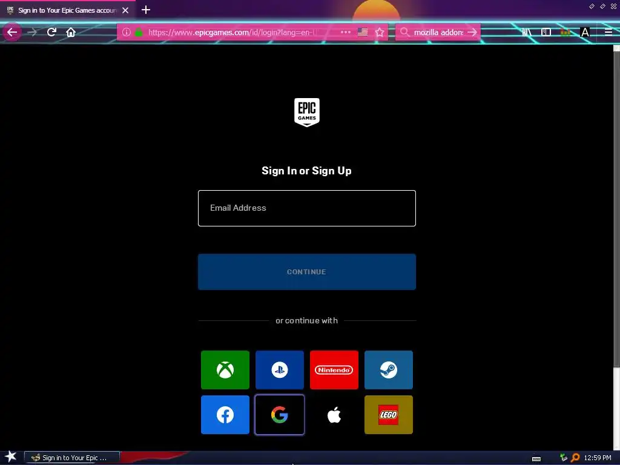Sign in with the PlayStation button
620x465 pixels.
(280, 370)
